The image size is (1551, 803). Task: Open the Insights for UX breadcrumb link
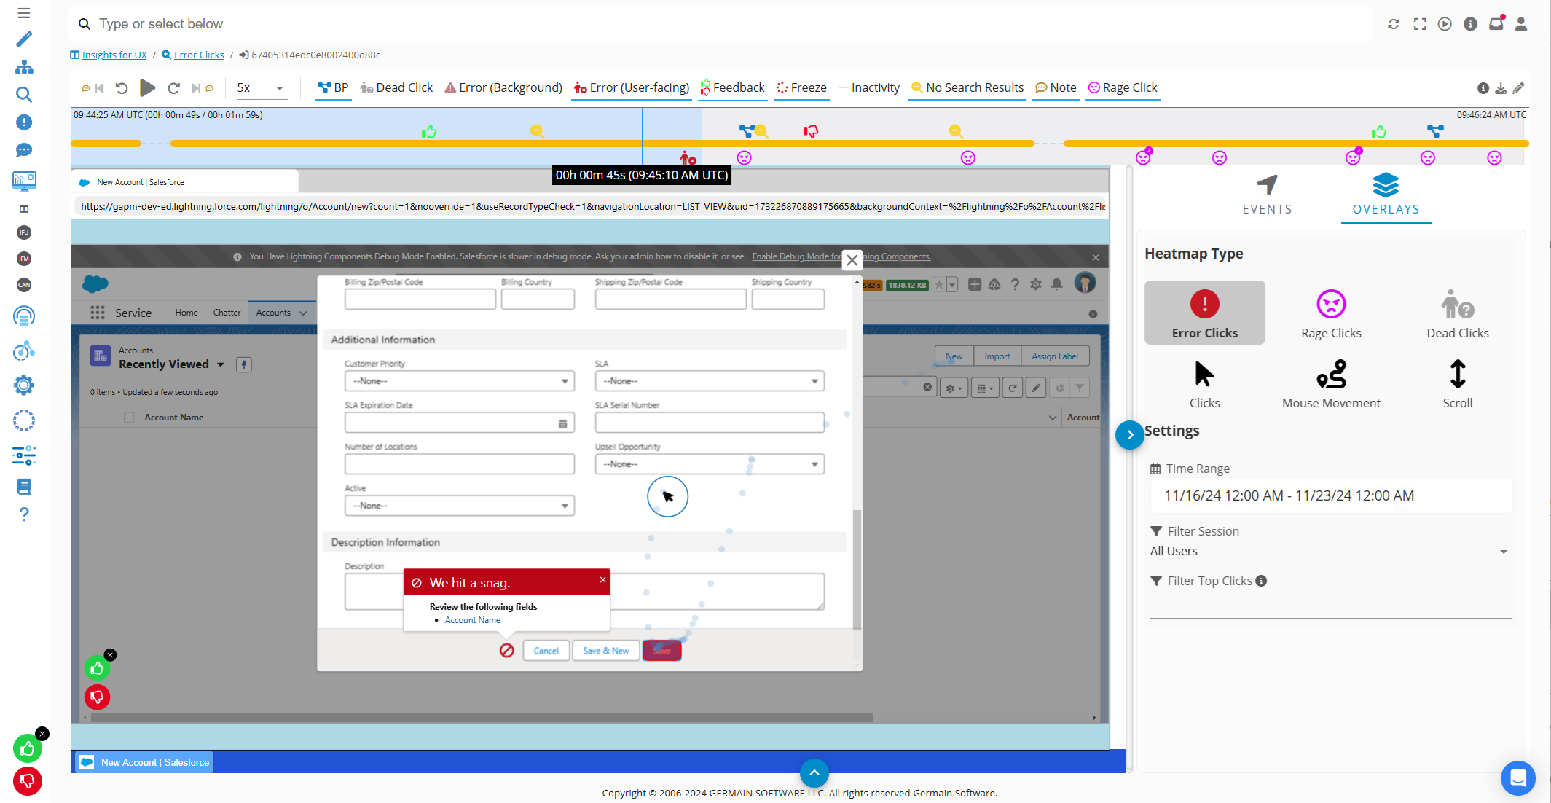[114, 55]
